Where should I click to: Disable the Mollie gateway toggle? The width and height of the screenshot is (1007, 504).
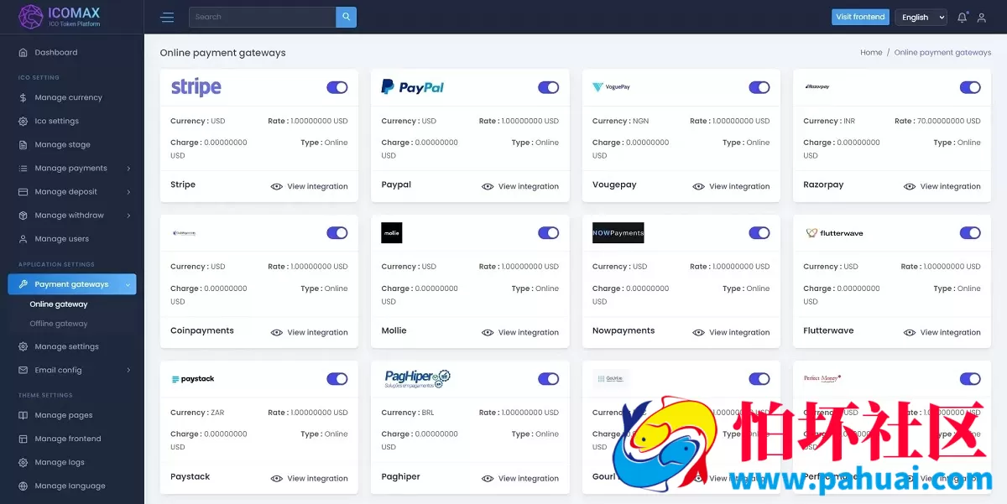549,233
